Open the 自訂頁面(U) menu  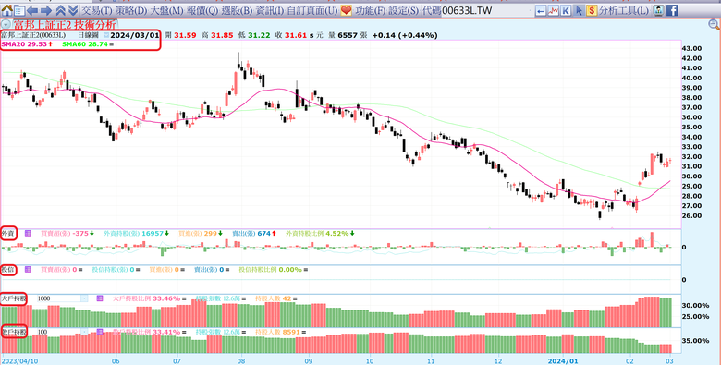click(312, 10)
